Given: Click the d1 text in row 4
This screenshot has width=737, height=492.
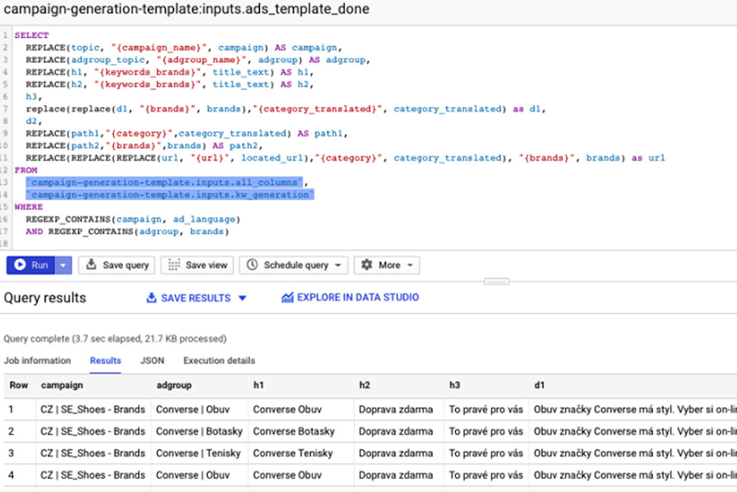Looking at the screenshot, I should click(635, 475).
